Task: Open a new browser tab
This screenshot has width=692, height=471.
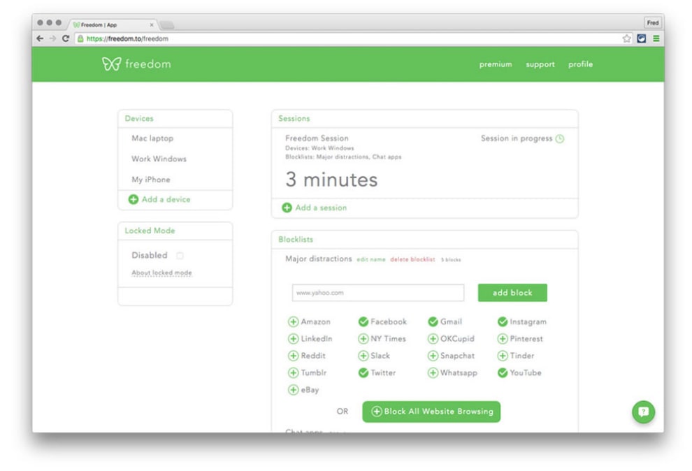Action: 167,25
